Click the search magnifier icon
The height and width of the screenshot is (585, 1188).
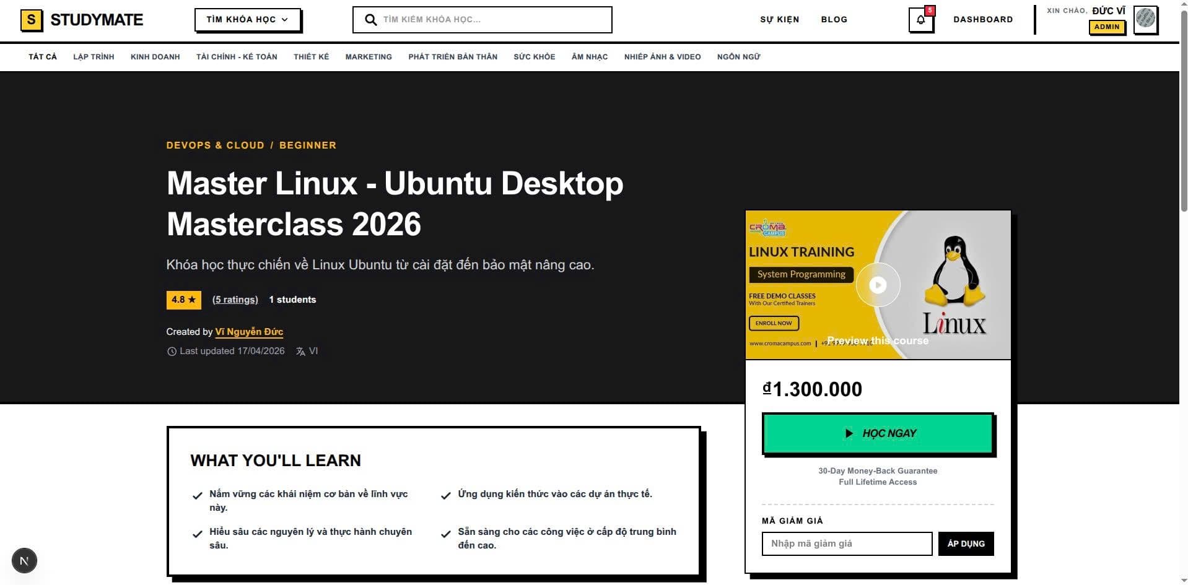[370, 20]
